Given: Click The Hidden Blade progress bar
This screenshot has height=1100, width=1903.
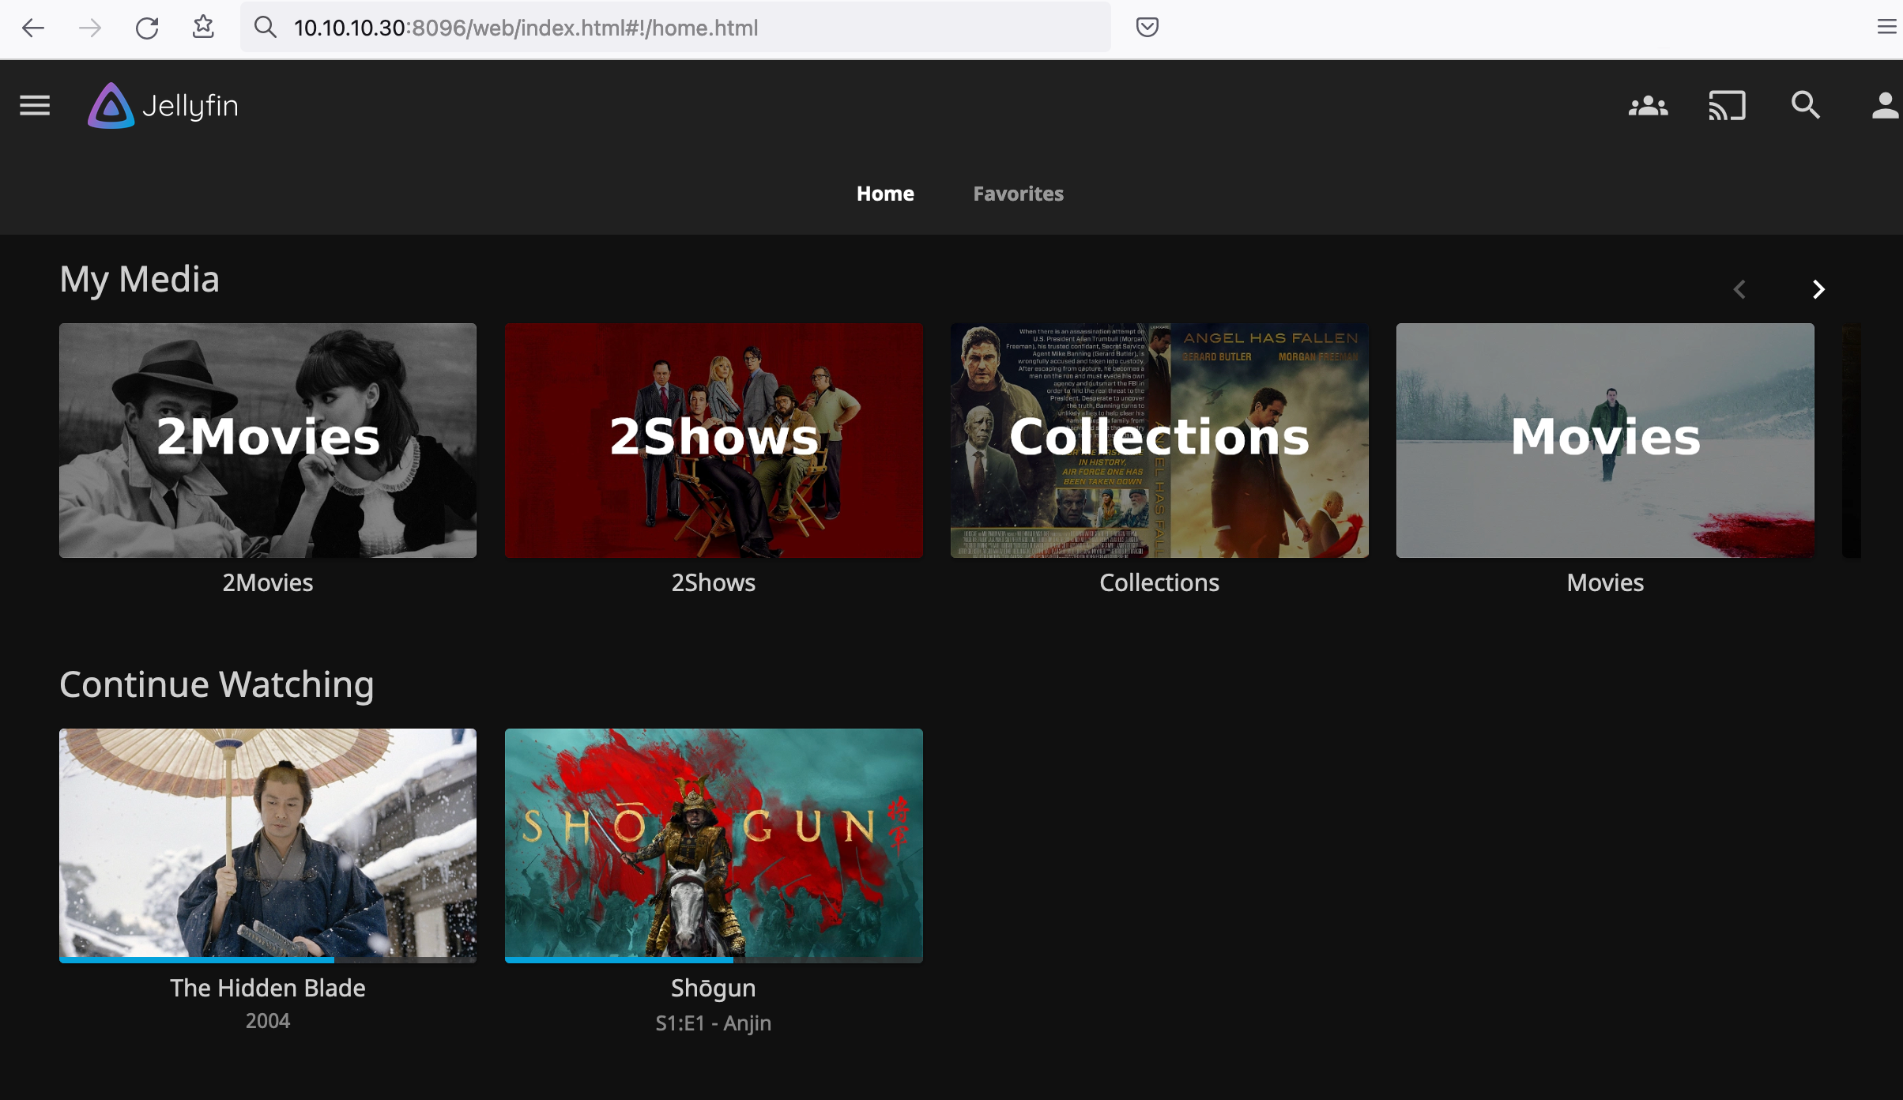Looking at the screenshot, I should (x=268, y=960).
